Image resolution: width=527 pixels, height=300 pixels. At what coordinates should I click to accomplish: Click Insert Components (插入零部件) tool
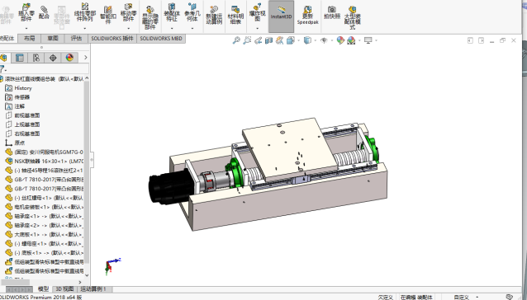coord(26,12)
